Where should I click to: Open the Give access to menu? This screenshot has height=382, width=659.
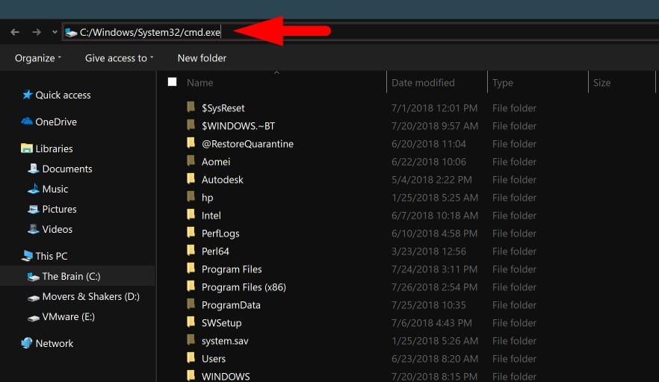119,58
